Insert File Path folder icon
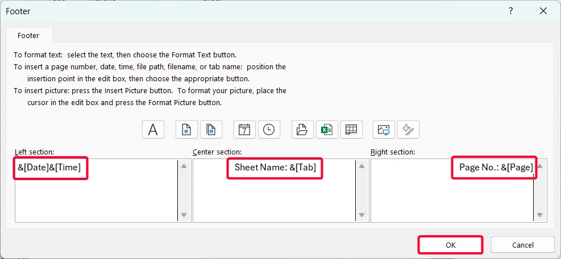561x259 pixels. click(302, 129)
